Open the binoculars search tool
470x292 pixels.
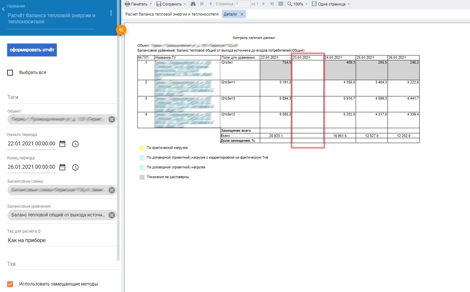tap(193, 4)
